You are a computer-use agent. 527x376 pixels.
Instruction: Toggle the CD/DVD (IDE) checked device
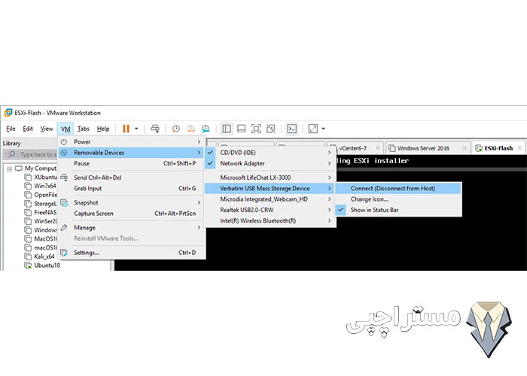237,153
